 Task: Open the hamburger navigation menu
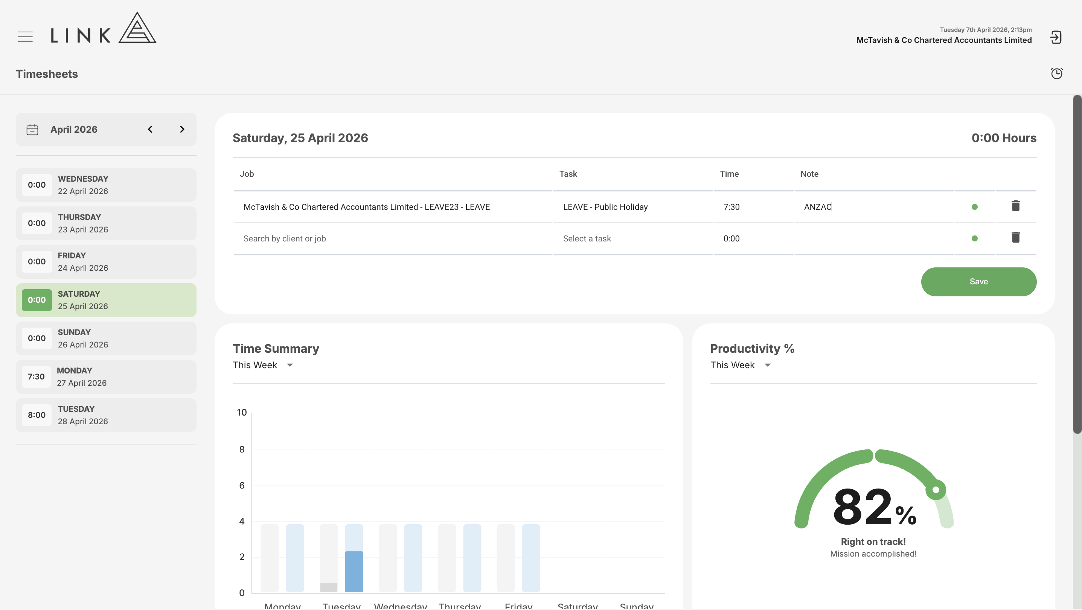click(x=25, y=37)
